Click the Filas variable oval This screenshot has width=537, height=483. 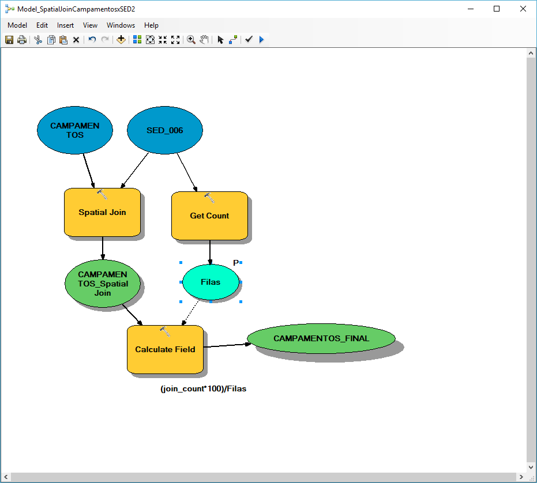(x=211, y=282)
